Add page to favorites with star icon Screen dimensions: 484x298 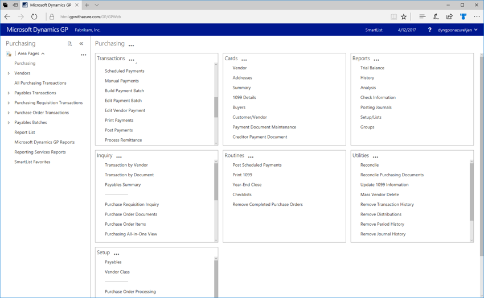tap(404, 16)
